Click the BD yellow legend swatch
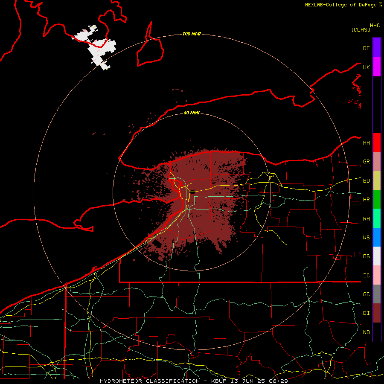 (377, 181)
